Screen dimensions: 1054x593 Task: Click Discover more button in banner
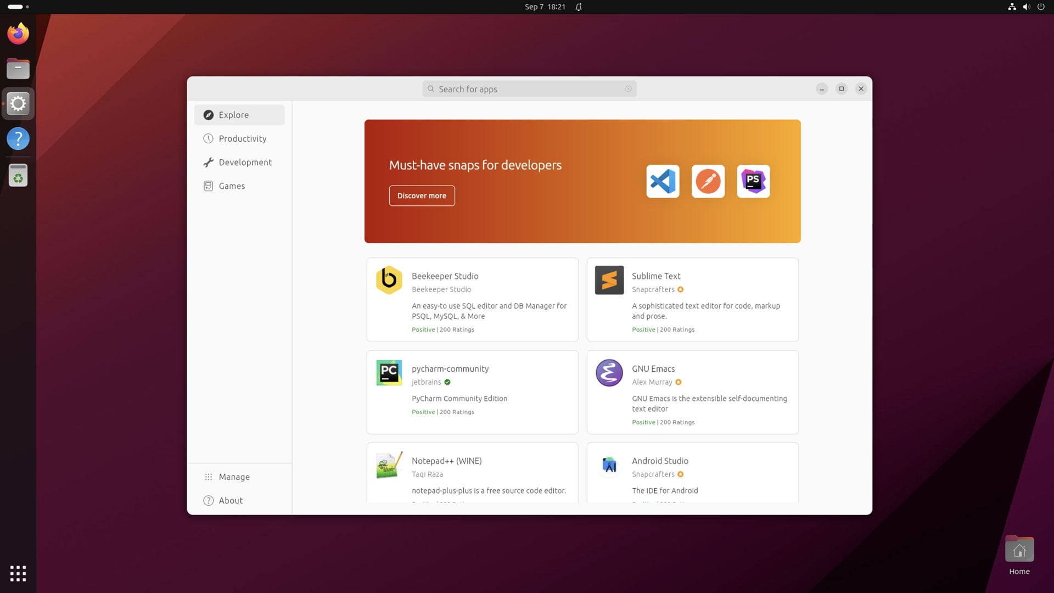point(421,195)
